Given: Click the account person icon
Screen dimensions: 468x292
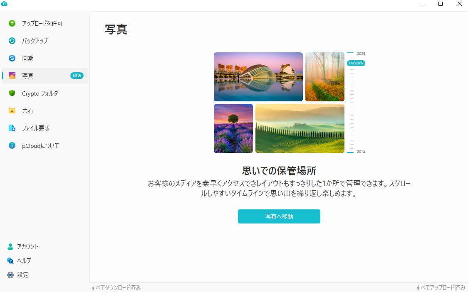Looking at the screenshot, I should 10,246.
